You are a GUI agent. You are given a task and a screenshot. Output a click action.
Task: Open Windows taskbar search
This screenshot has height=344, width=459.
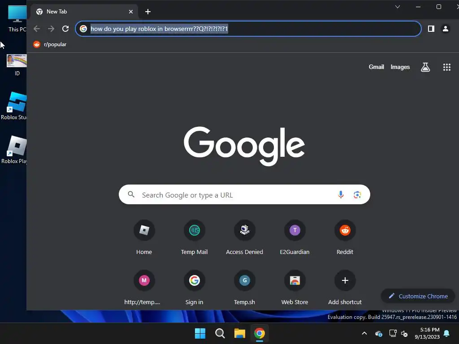click(x=220, y=333)
